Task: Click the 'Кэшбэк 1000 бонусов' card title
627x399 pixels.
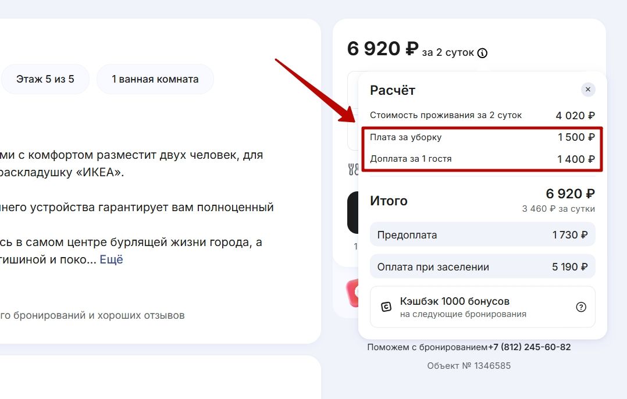Action: pyautogui.click(x=454, y=301)
